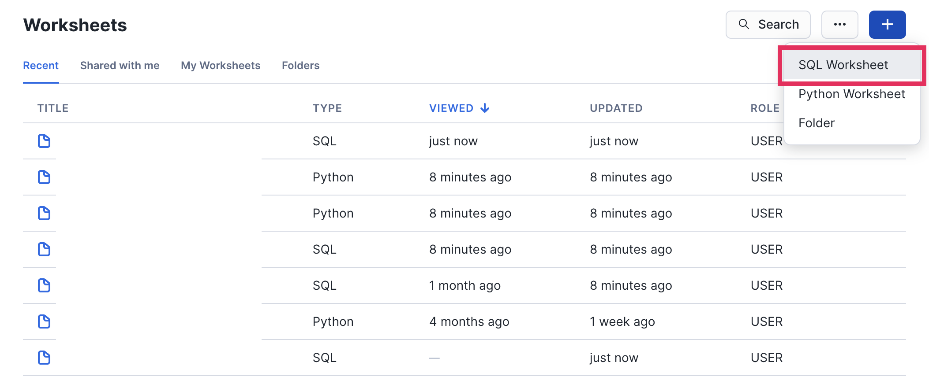Switch to the Folders tab
Screen dimensions: 929x384
pos(300,66)
